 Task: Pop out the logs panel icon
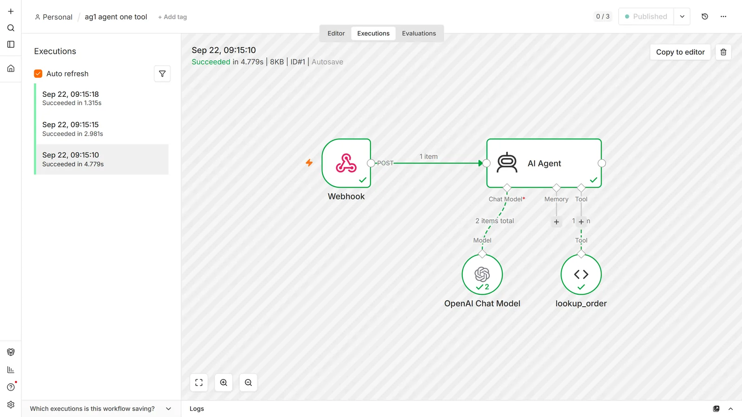(x=716, y=409)
